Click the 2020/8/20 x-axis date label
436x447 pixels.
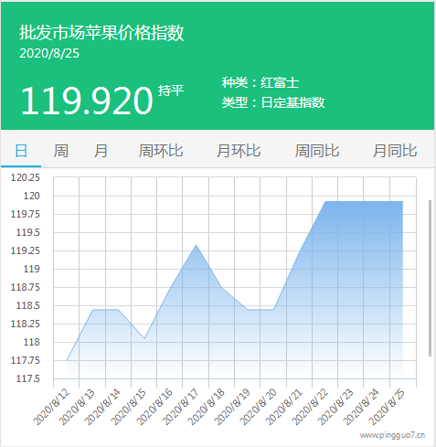point(259,407)
